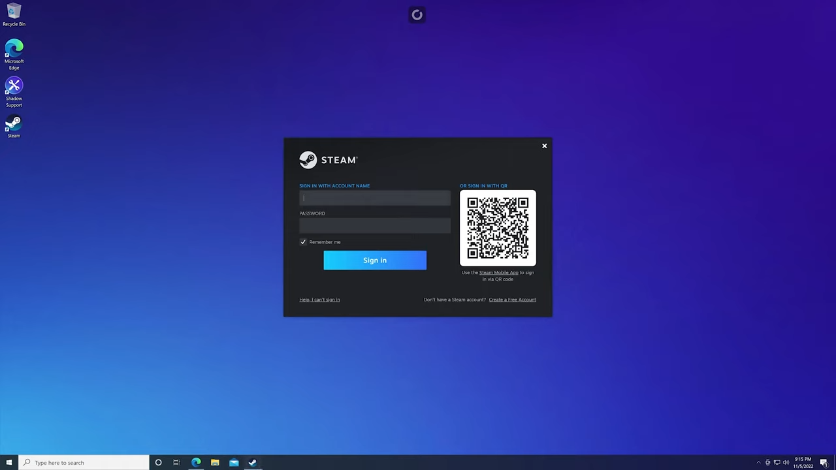The height and width of the screenshot is (470, 836).
Task: Select the Recycle Bin desktop icon
Action: click(x=14, y=15)
